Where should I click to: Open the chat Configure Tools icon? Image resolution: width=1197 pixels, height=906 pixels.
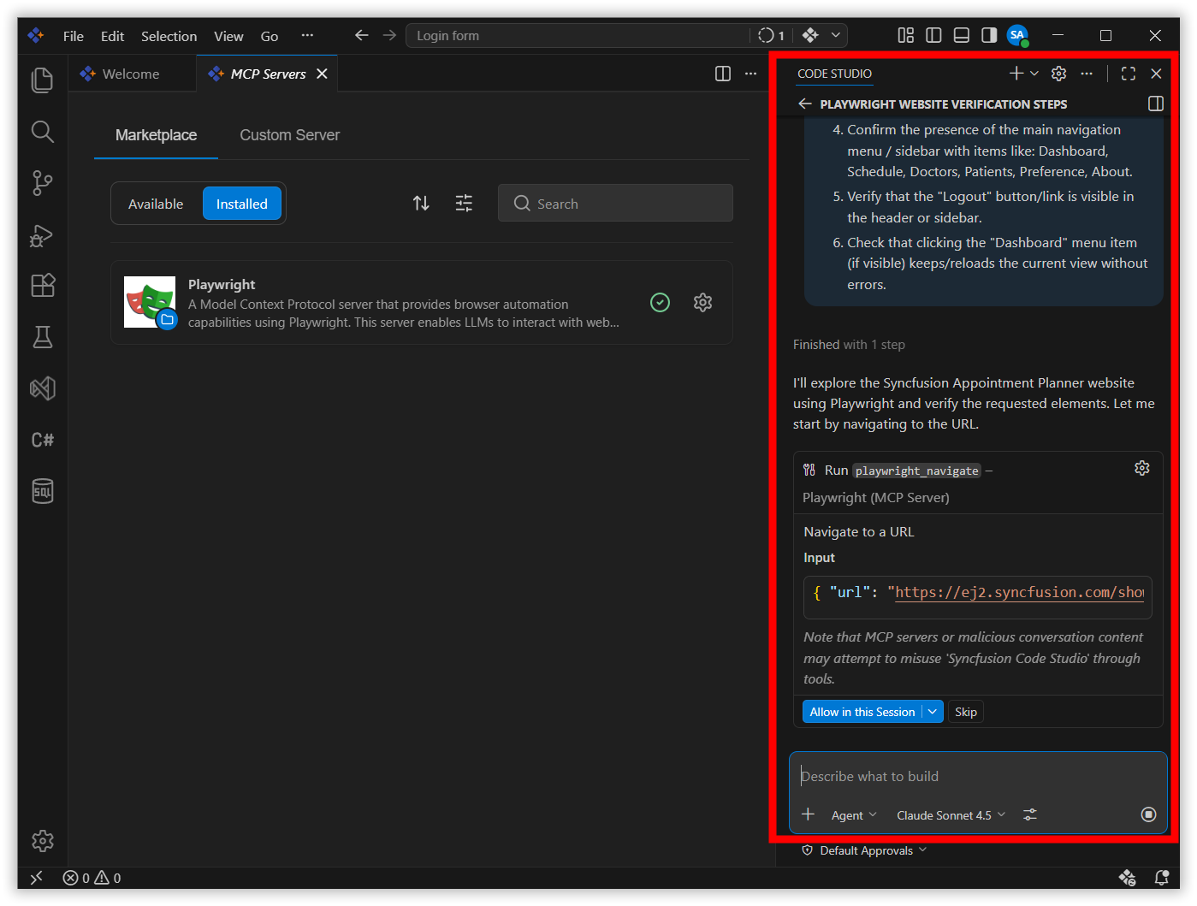coord(1030,814)
